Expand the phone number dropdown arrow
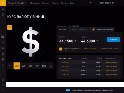Screen dimensions: 124x93 click(115, 3)
